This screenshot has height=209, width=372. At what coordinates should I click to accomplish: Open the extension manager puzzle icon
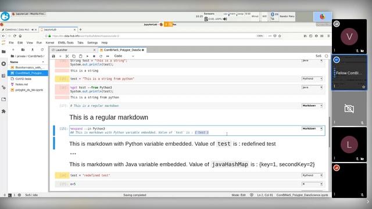[x=3, y=111]
